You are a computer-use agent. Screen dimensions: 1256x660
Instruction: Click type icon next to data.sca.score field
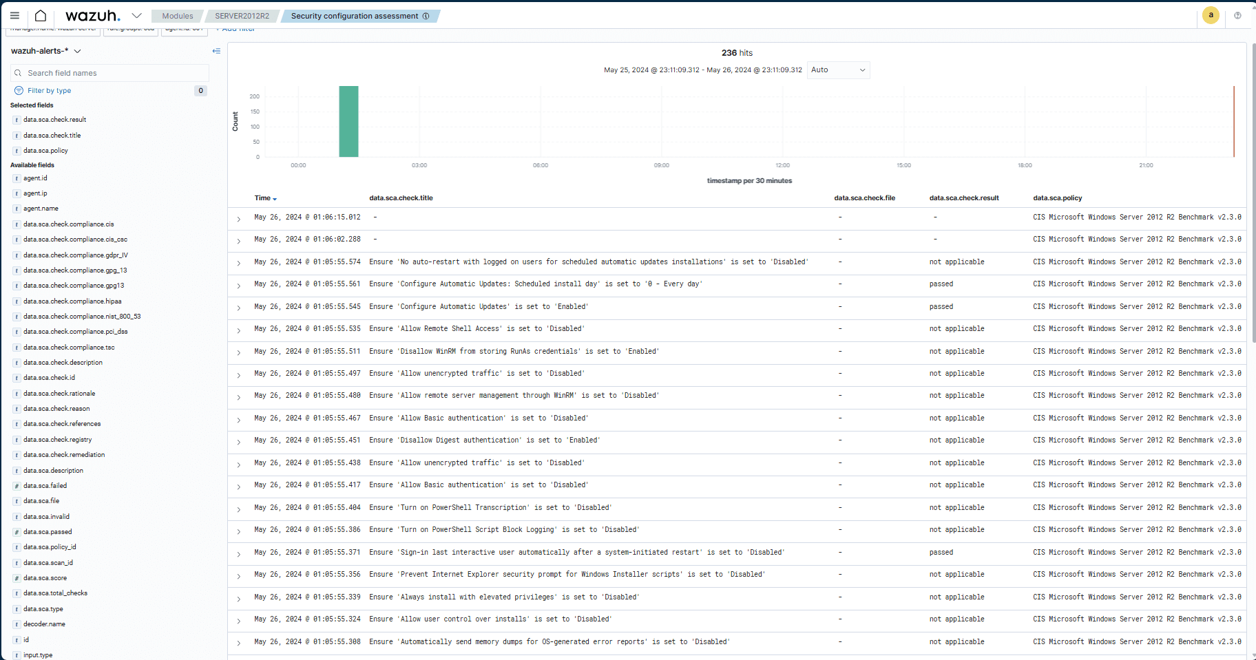[x=17, y=578]
